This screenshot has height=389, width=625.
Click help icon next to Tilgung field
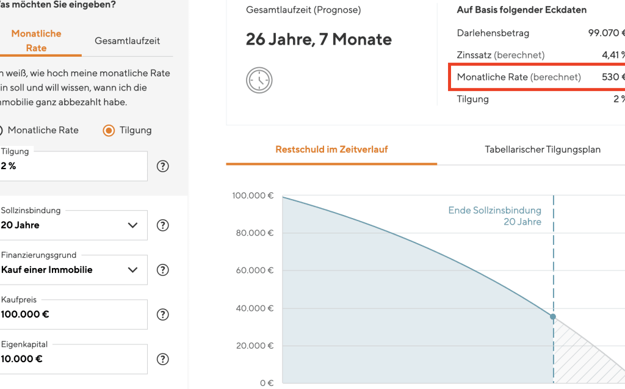(162, 166)
